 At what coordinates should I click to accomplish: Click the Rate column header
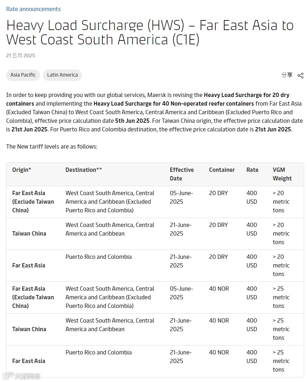[252, 170]
